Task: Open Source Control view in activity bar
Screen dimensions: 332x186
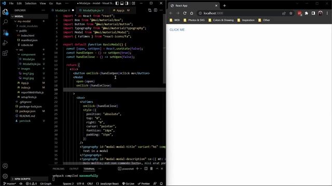Action: 5,33
